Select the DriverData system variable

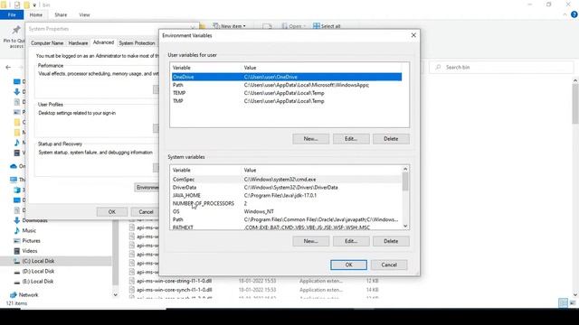(x=287, y=187)
